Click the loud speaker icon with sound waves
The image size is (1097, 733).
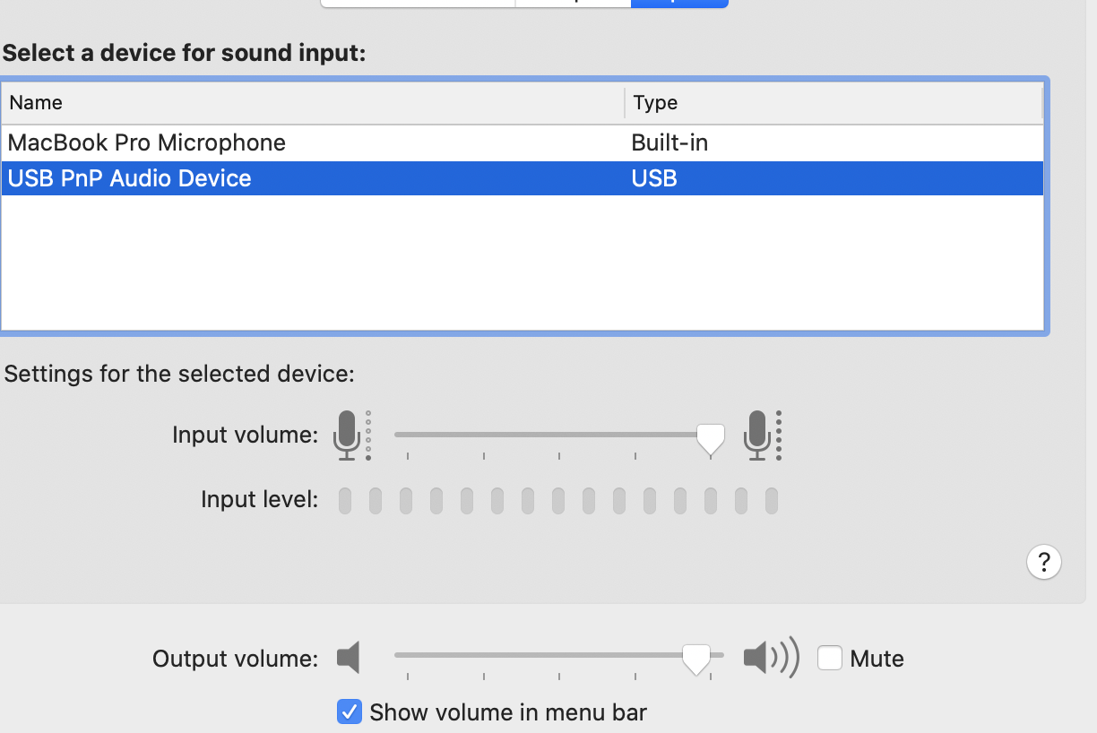770,658
